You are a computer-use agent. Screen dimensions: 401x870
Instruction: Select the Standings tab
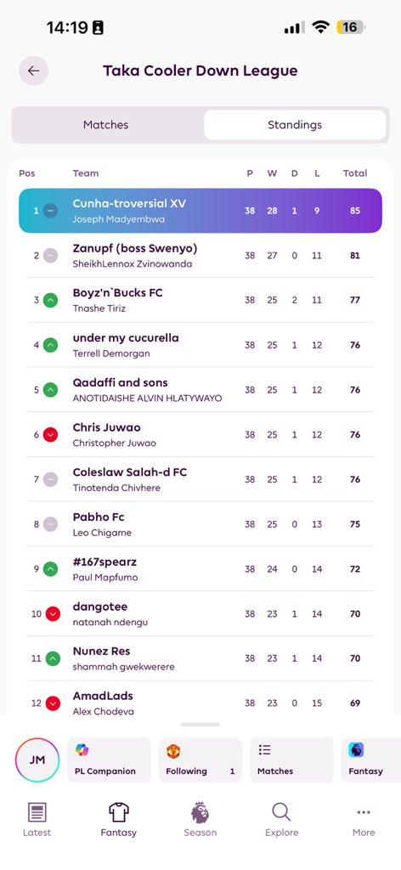295,125
